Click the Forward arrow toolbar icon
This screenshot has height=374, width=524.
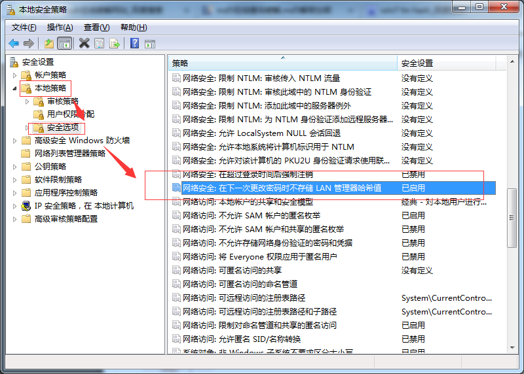point(29,43)
